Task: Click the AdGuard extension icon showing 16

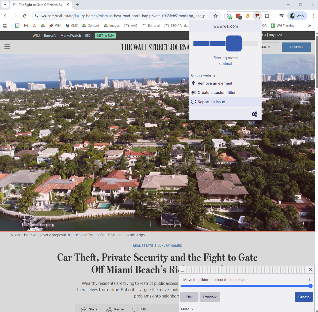Action: 257,16
